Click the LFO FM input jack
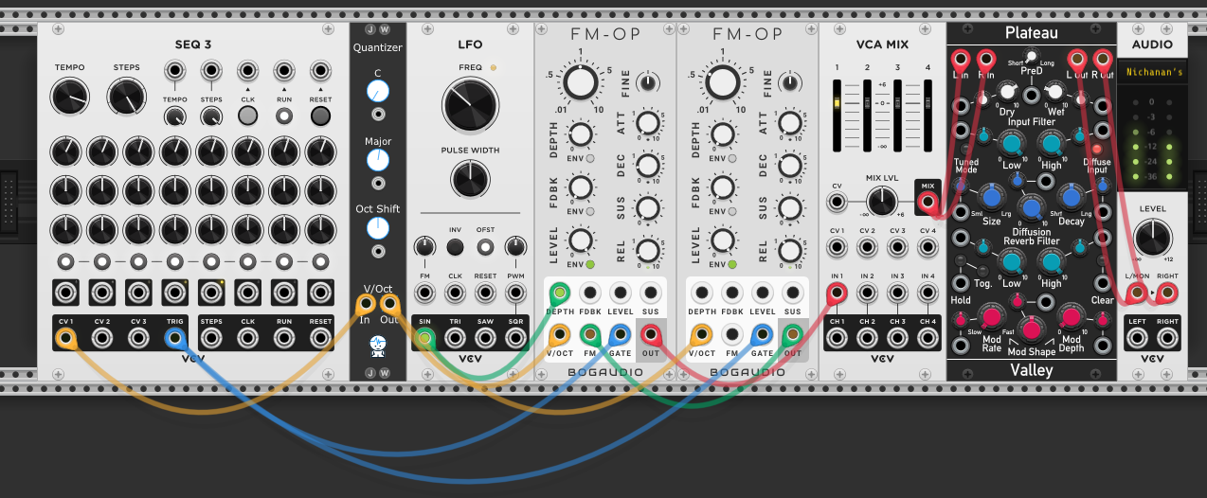Image resolution: width=1207 pixels, height=498 pixels. pos(424,293)
